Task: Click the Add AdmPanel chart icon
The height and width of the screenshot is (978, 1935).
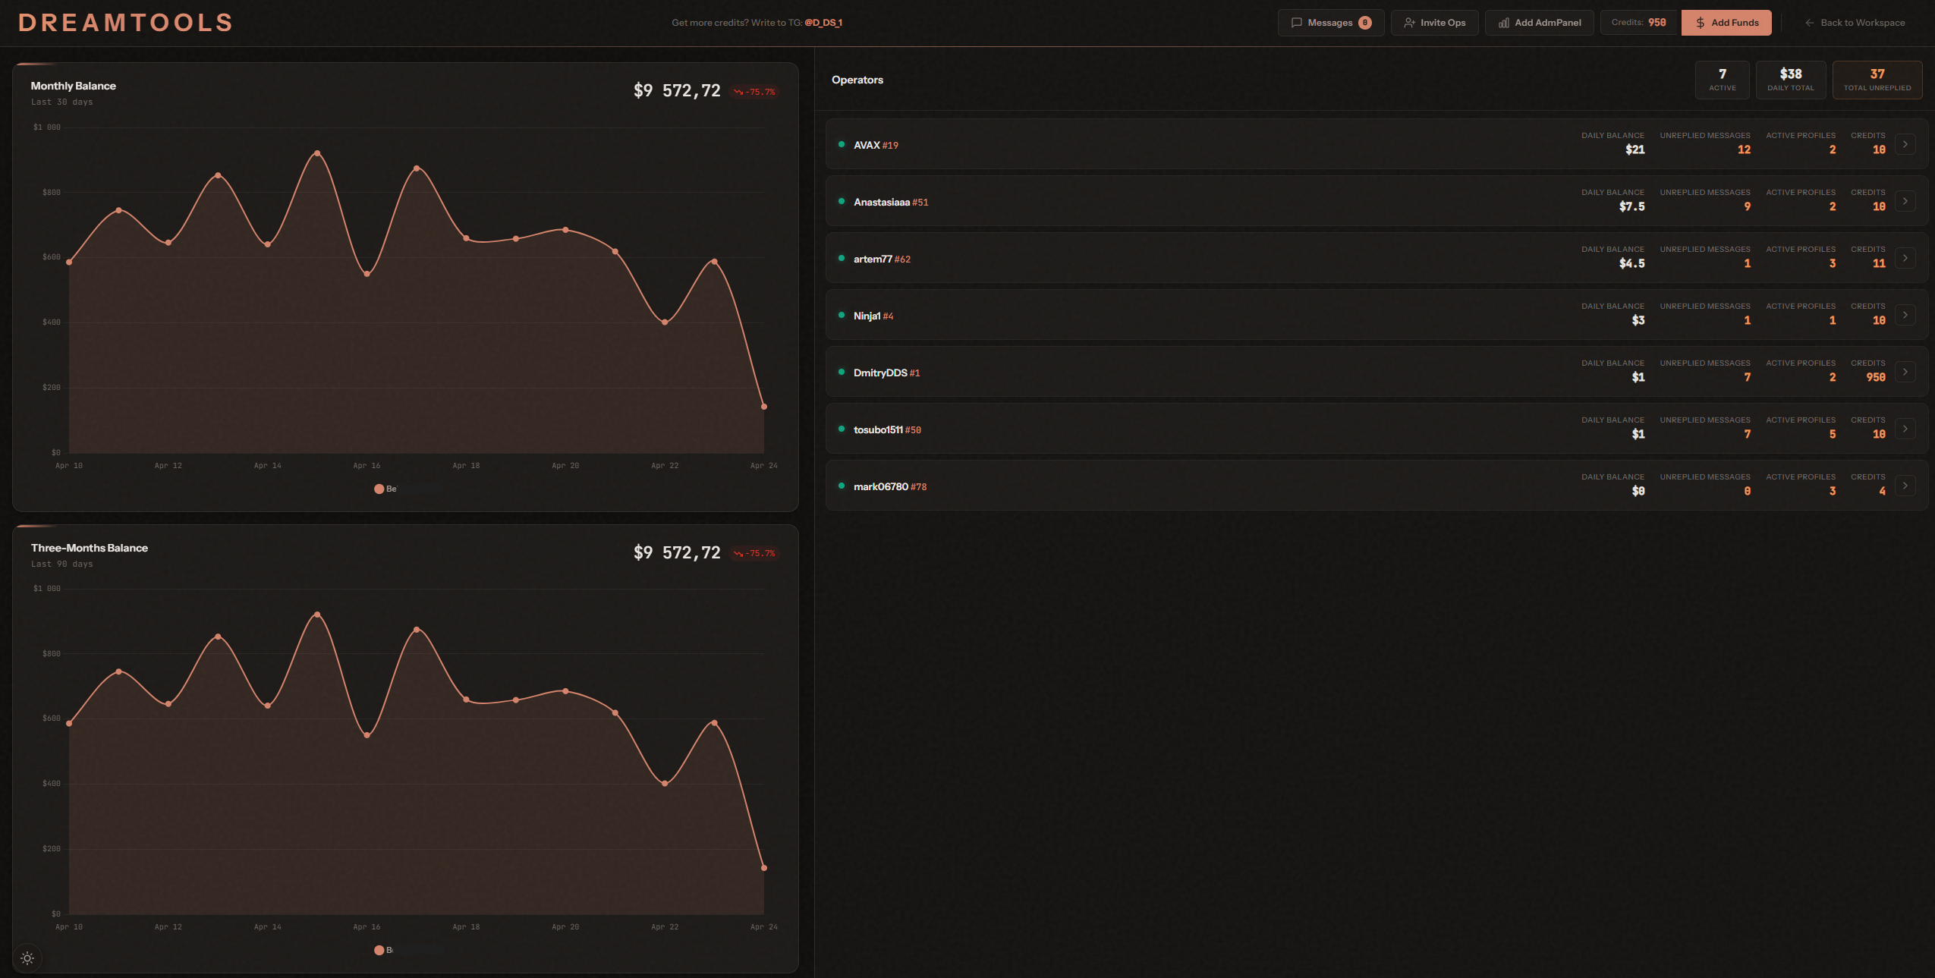Action: 1503,23
